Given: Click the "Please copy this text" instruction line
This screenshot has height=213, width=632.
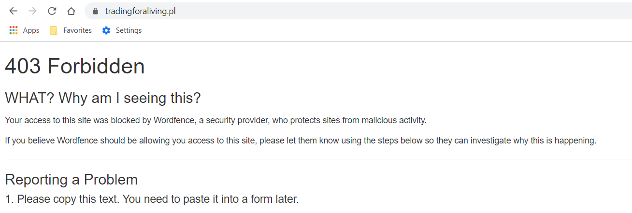Looking at the screenshot, I should 152,199.
